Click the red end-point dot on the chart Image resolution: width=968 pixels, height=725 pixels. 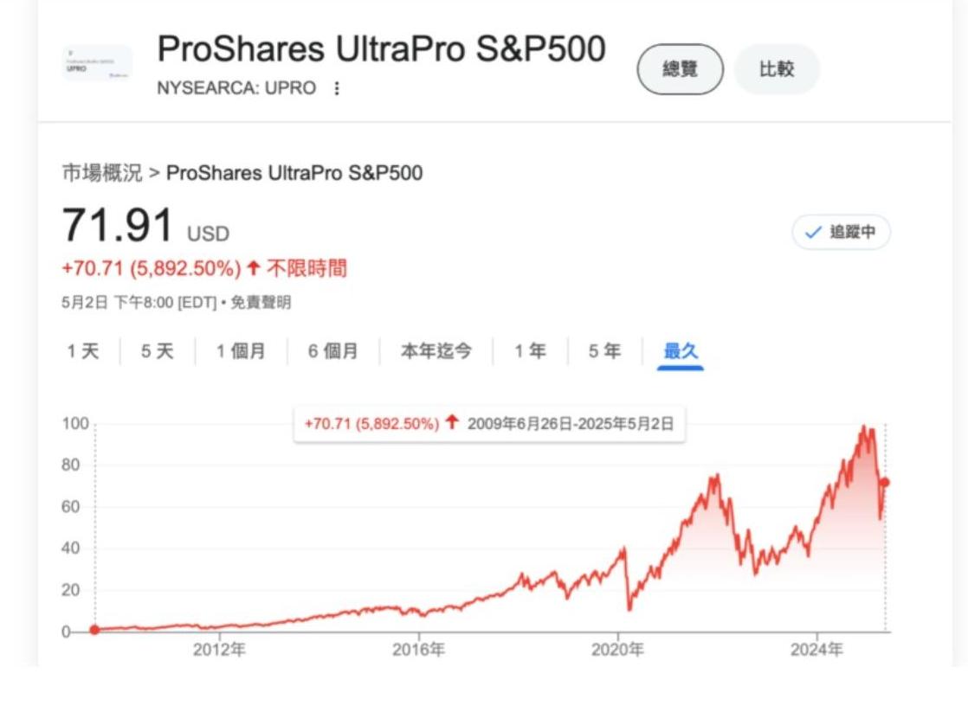[x=884, y=483]
